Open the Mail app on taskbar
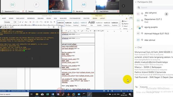 click(x=42, y=94)
